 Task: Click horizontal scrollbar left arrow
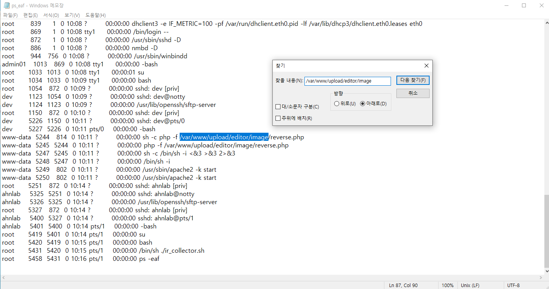click(3, 278)
